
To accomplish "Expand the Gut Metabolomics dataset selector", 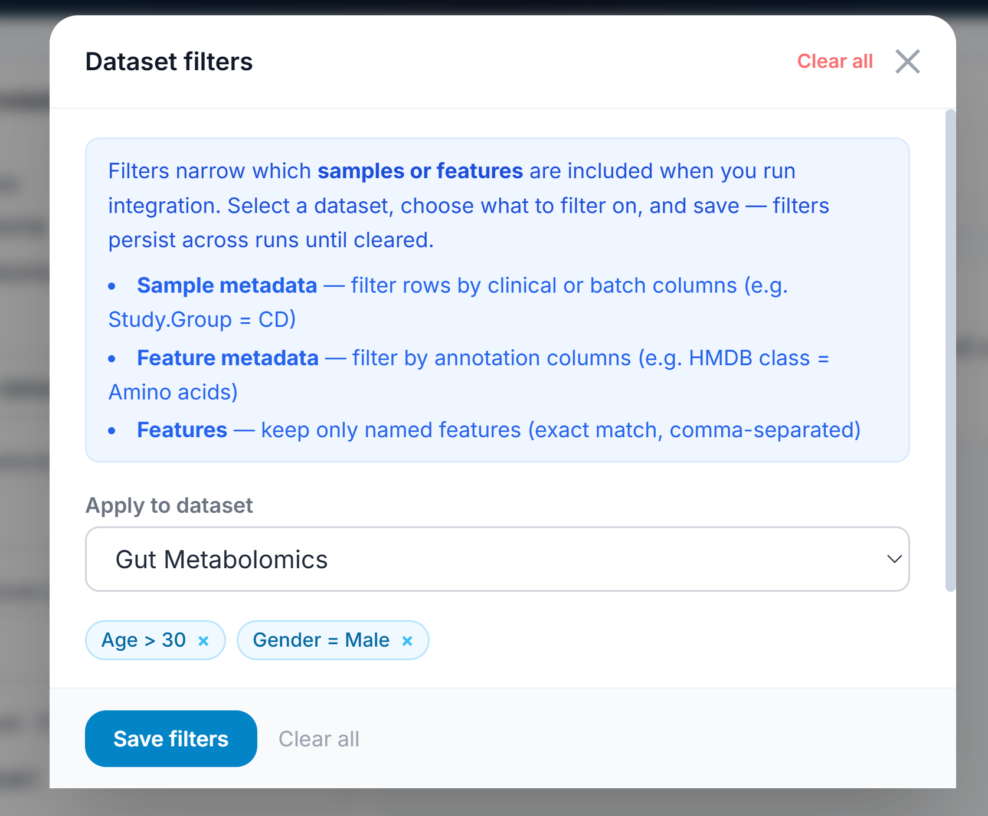I will (496, 559).
